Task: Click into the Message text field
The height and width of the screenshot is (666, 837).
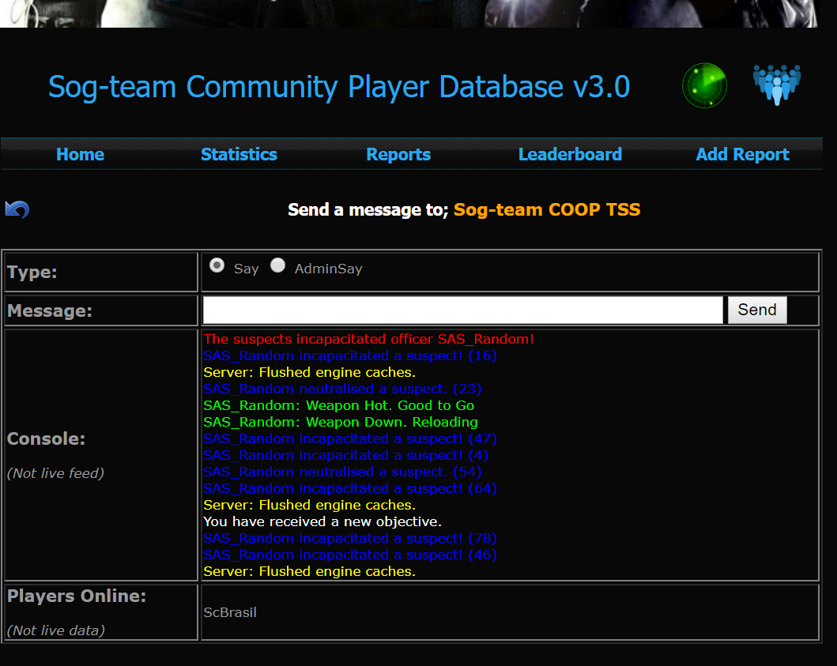Action: 462,310
